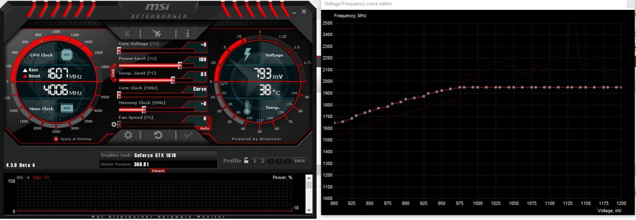
Task: Toggle the Link between power and temp limits
Action: tap(113, 73)
